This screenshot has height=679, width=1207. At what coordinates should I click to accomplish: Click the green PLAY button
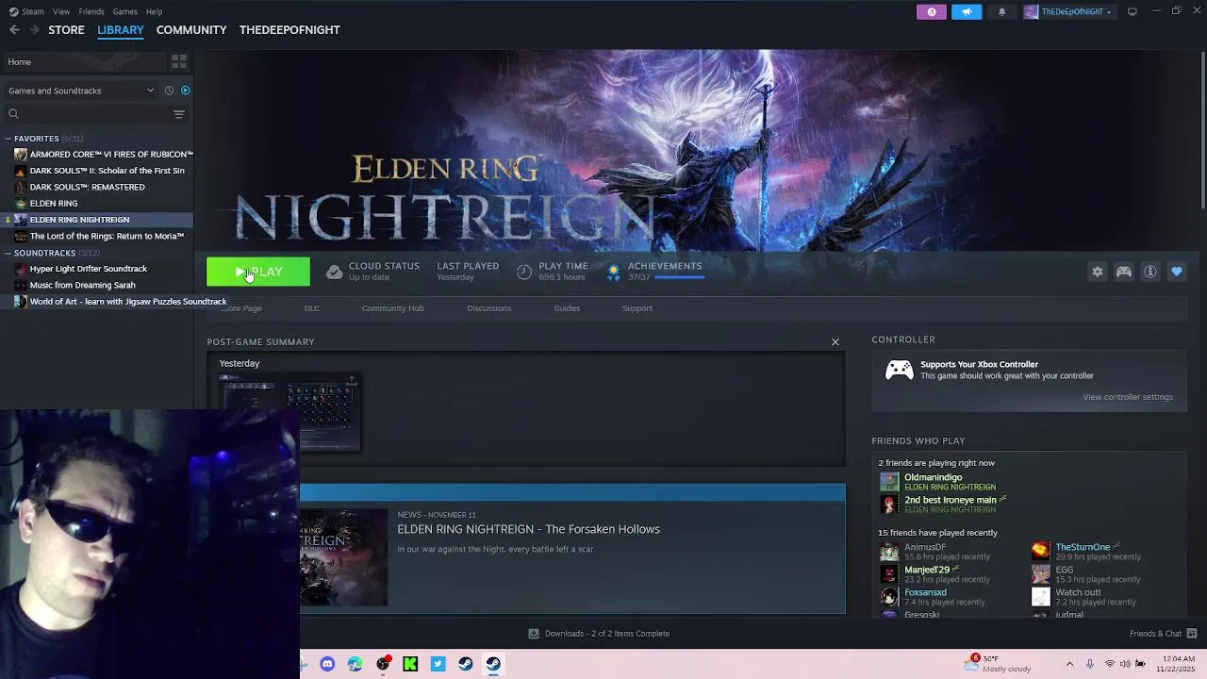click(258, 272)
